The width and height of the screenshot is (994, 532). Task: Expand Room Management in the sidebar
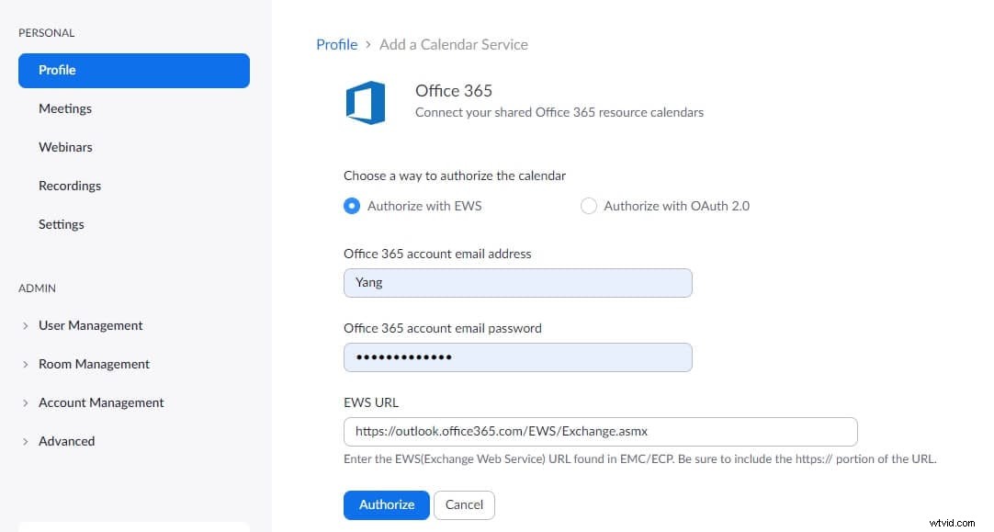tap(94, 364)
